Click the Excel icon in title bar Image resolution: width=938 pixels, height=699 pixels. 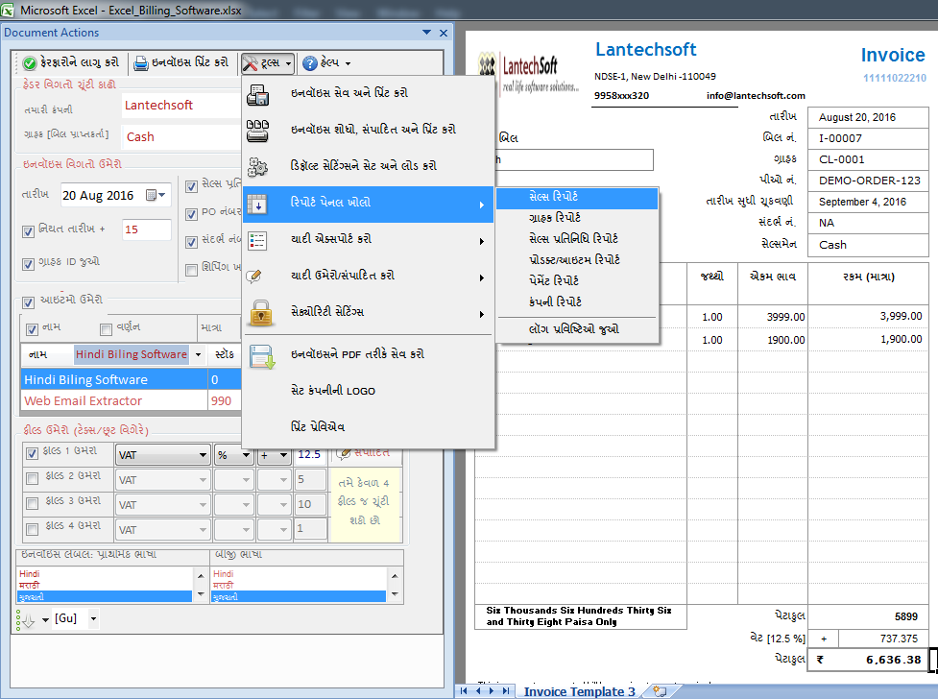pyautogui.click(x=7, y=11)
